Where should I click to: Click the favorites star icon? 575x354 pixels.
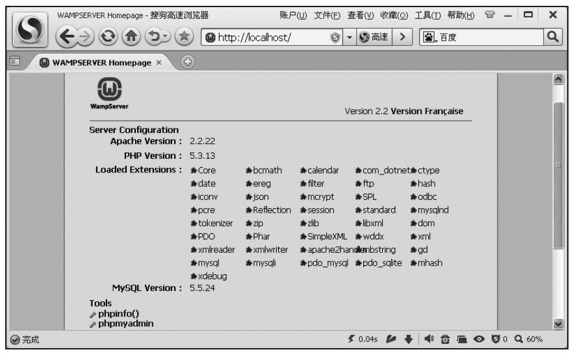pyautogui.click(x=184, y=36)
